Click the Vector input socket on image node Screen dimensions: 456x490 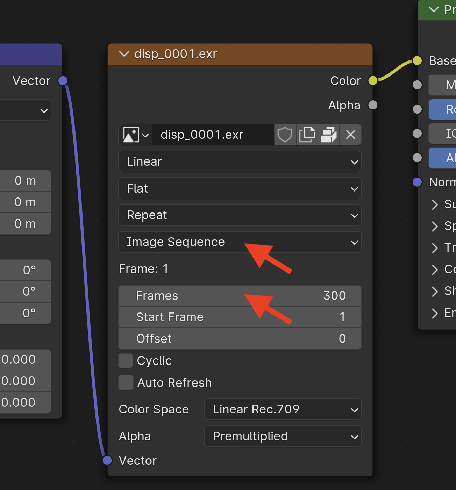(107, 460)
